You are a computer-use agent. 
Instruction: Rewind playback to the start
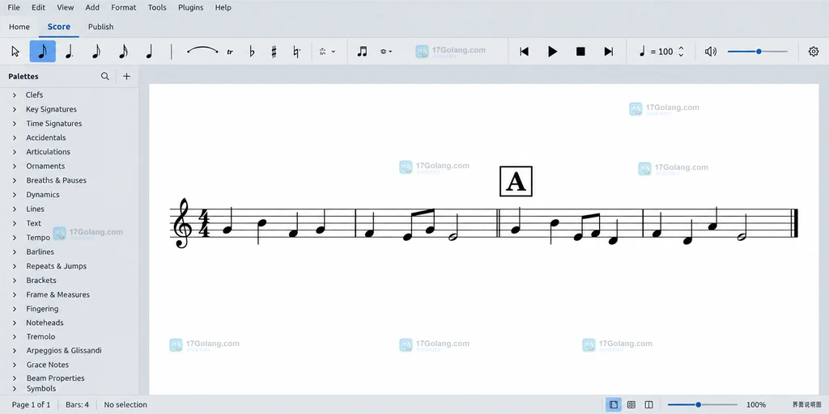pyautogui.click(x=524, y=51)
